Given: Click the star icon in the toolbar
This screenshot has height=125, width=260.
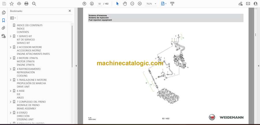Looking at the screenshot, I should [x=12, y=4].
